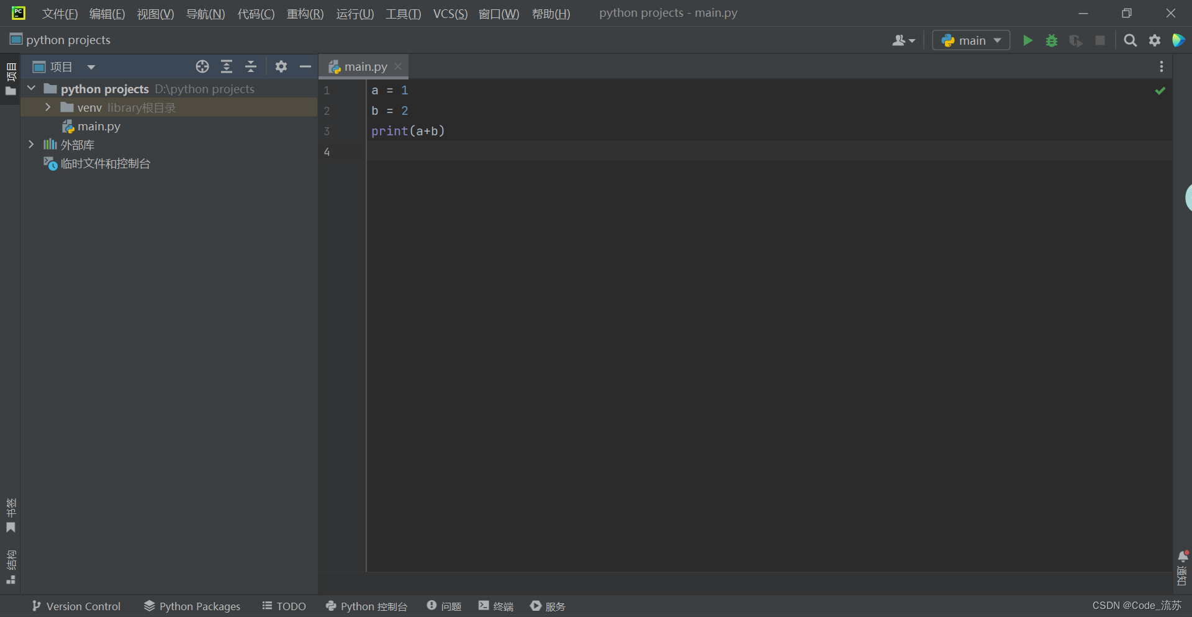
Task: Expand the 外部库 node
Action: tap(31, 145)
